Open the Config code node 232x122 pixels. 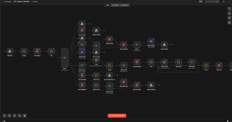tap(24, 51)
